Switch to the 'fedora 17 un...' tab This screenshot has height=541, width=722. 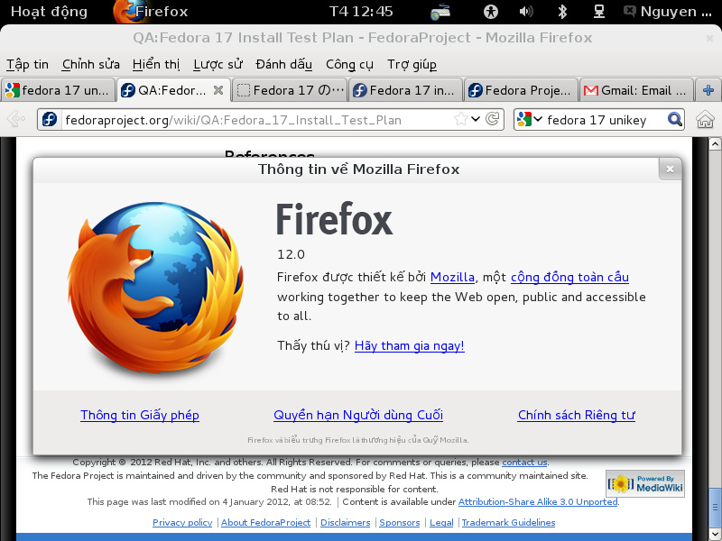point(58,90)
